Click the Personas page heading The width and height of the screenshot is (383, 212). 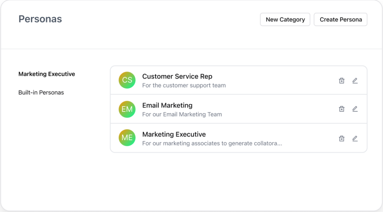(40, 19)
